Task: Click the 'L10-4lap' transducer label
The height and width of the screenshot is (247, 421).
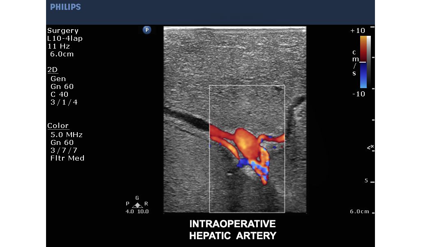Action: (65, 38)
